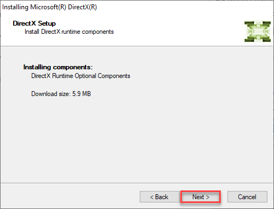Click the green DirectX X logo

[x=258, y=32]
